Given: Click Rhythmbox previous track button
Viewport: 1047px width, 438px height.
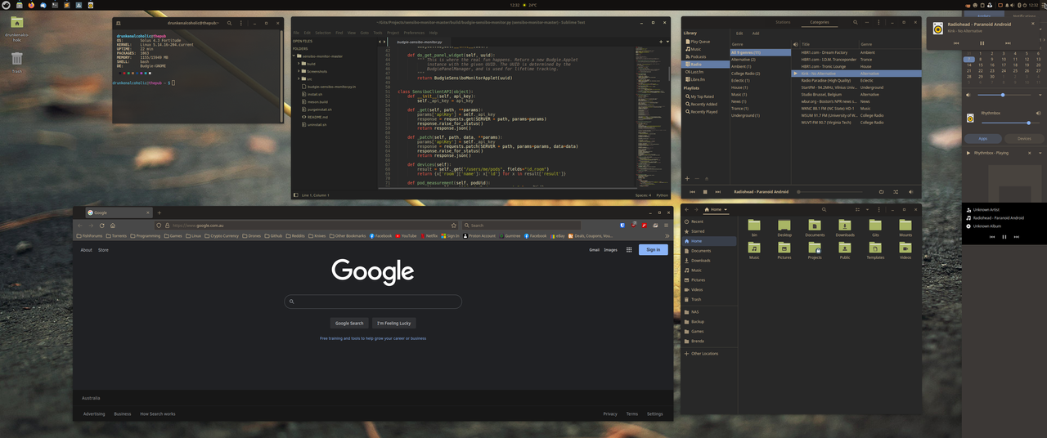Looking at the screenshot, I should [693, 192].
